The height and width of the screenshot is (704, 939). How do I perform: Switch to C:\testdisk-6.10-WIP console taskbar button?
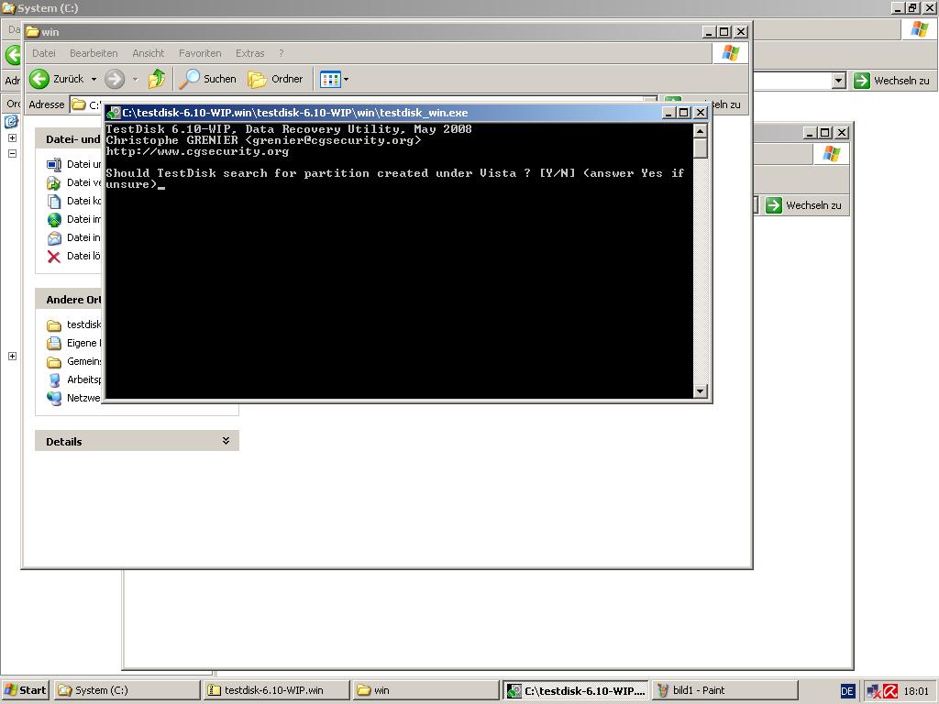[x=575, y=690]
